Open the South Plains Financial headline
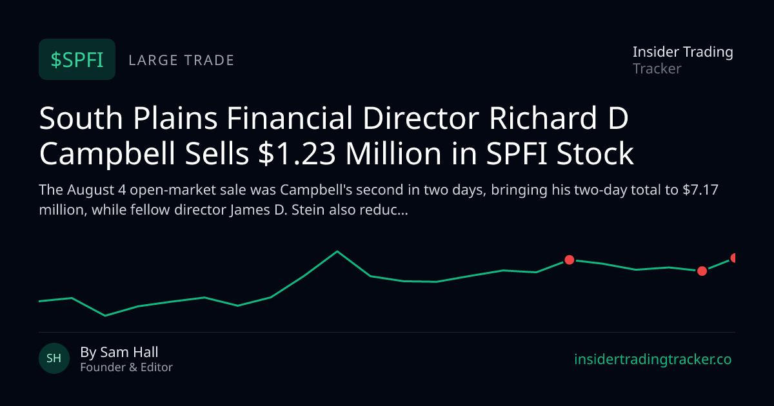This screenshot has height=406, width=774. 337,137
